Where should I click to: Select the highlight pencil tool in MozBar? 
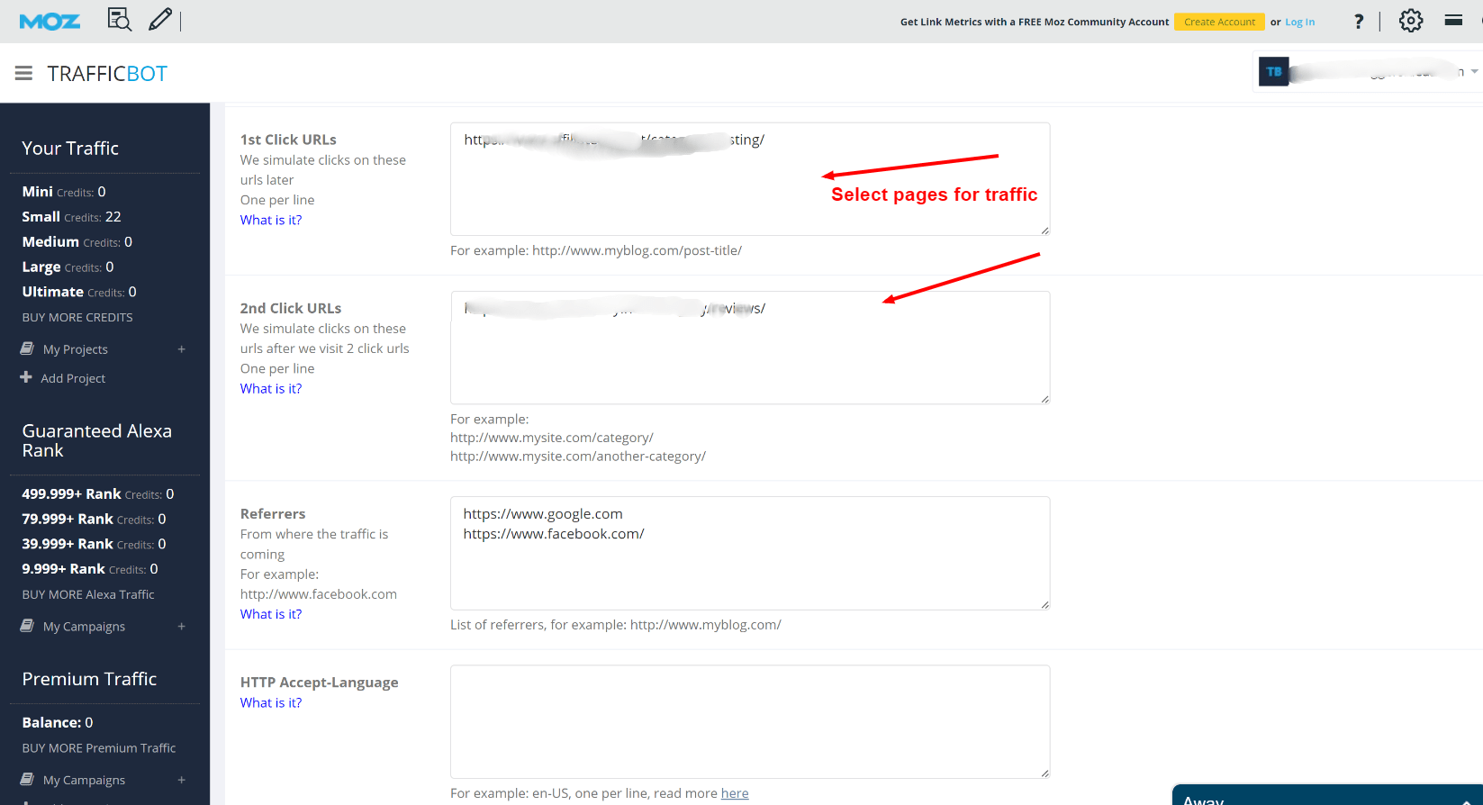coord(160,19)
